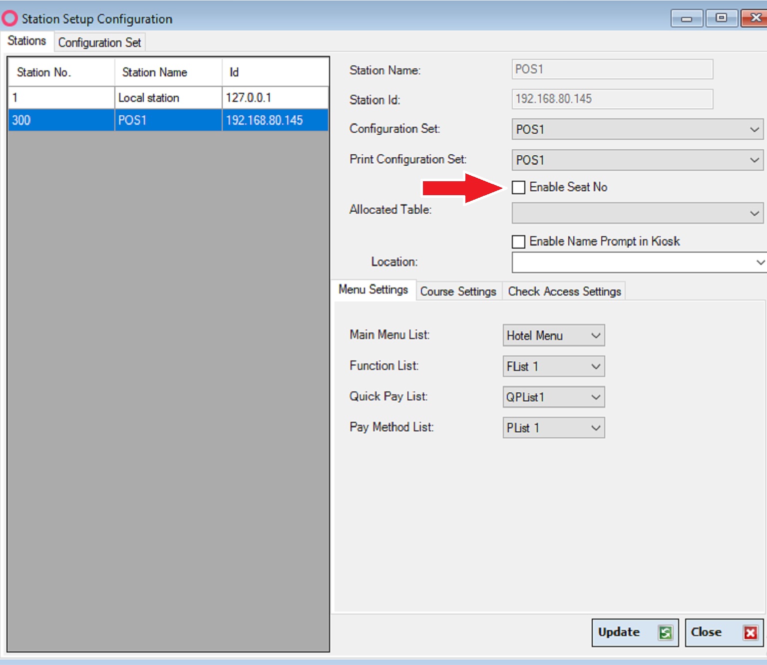767x665 pixels.
Task: Click the green Update button icon
Action: point(665,633)
